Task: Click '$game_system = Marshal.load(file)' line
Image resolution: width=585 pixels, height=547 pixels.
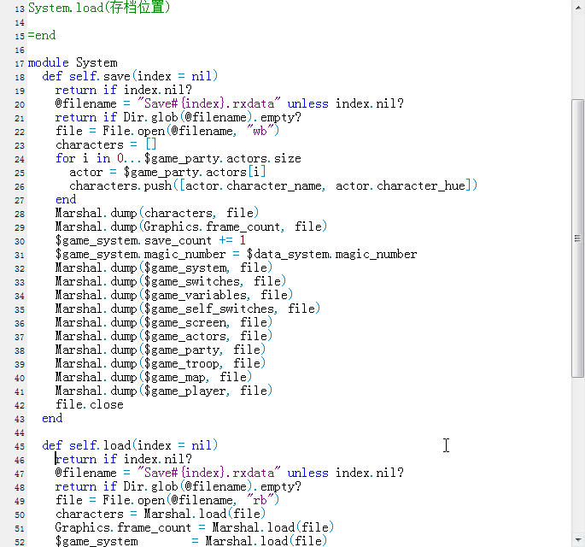Action: (x=191, y=541)
